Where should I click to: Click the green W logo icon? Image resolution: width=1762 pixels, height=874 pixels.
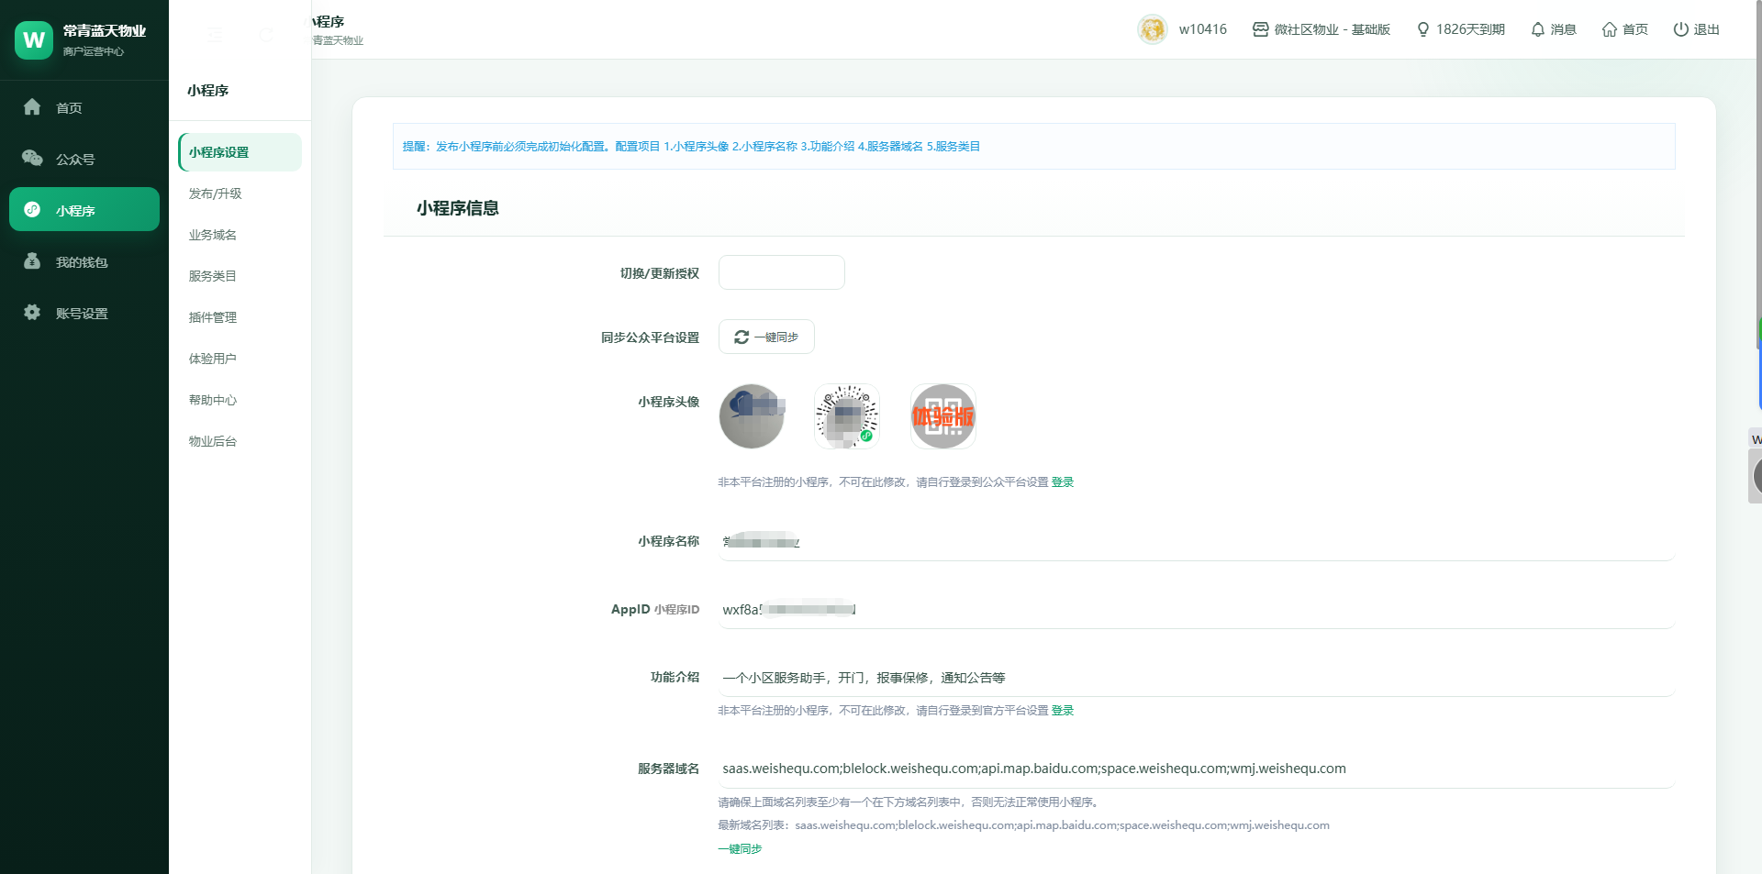[x=34, y=40]
